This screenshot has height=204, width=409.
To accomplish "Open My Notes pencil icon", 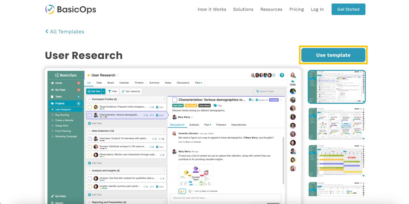I will click(52, 196).
